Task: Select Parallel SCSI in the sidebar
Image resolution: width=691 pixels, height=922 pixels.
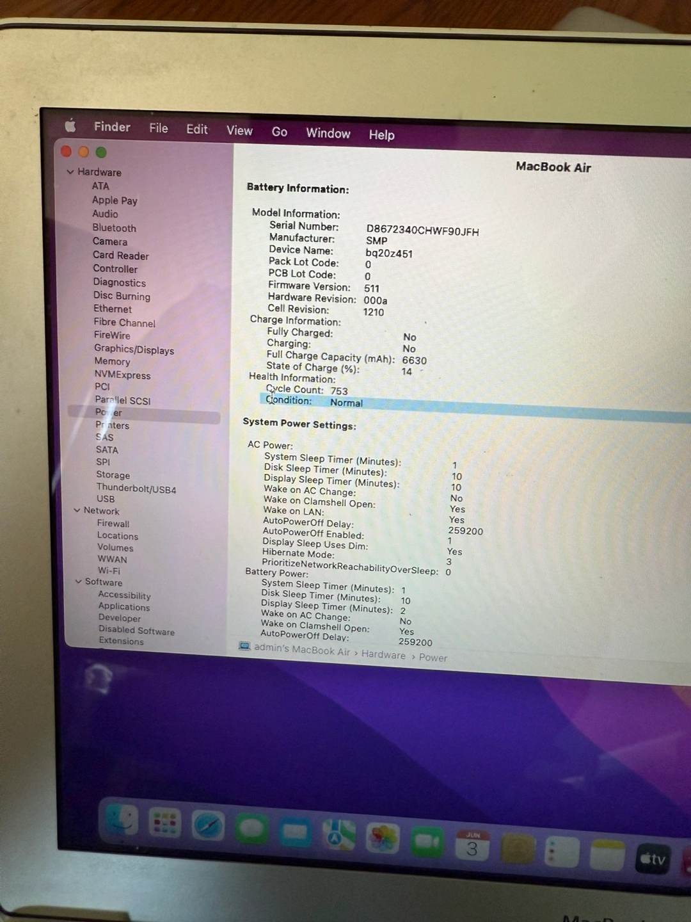Action: [x=123, y=400]
